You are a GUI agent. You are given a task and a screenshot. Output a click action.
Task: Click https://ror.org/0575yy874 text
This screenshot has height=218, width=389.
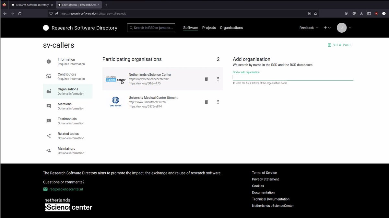coord(145,106)
